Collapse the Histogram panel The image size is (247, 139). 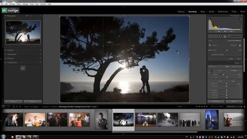pyautogui.click(x=242, y=16)
